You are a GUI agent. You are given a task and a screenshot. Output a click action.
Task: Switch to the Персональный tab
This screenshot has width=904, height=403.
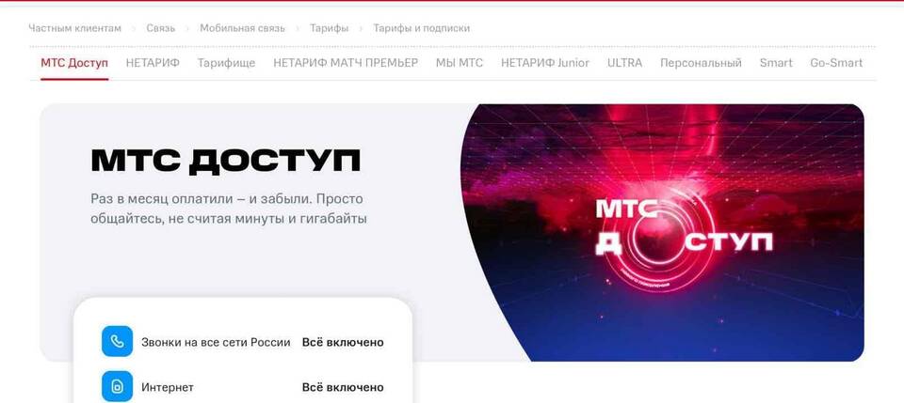(701, 63)
